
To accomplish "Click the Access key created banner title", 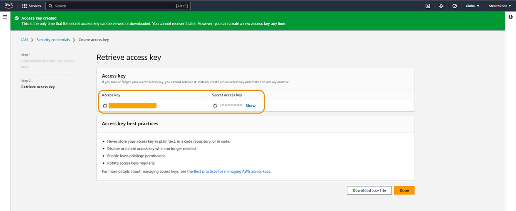I will coord(39,18).
